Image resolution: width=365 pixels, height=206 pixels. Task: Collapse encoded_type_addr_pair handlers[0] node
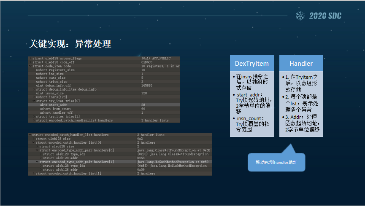point(38,150)
